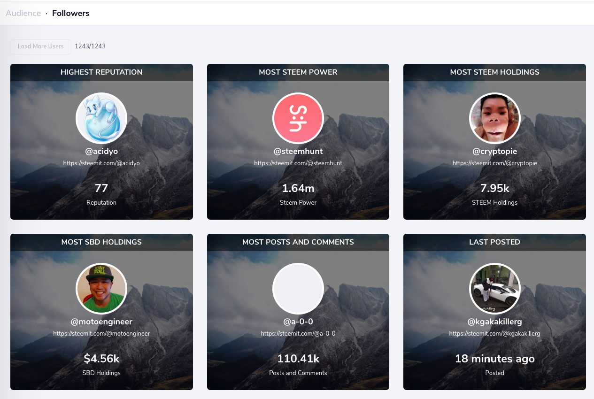Image resolution: width=594 pixels, height=399 pixels.
Task: Visit https://steemit.com/@motoengineer link
Action: pos(101,334)
